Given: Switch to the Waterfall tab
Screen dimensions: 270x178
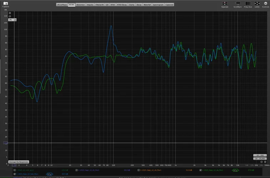Looking at the screenshot, I should click(x=147, y=5).
